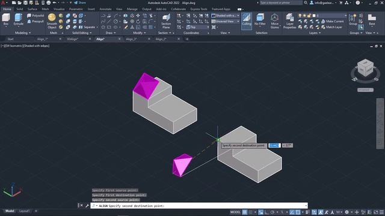Open the No Filter selection filter
Image resolution: width=385 pixels, height=216 pixels.
(x=260, y=20)
